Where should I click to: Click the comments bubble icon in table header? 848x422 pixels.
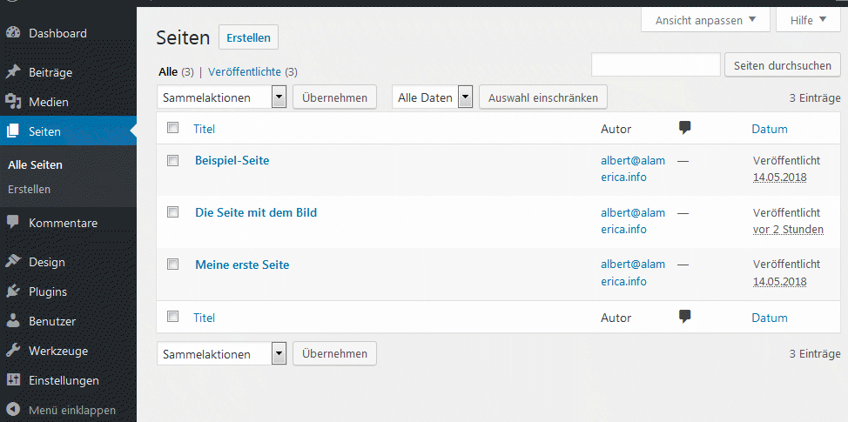684,128
